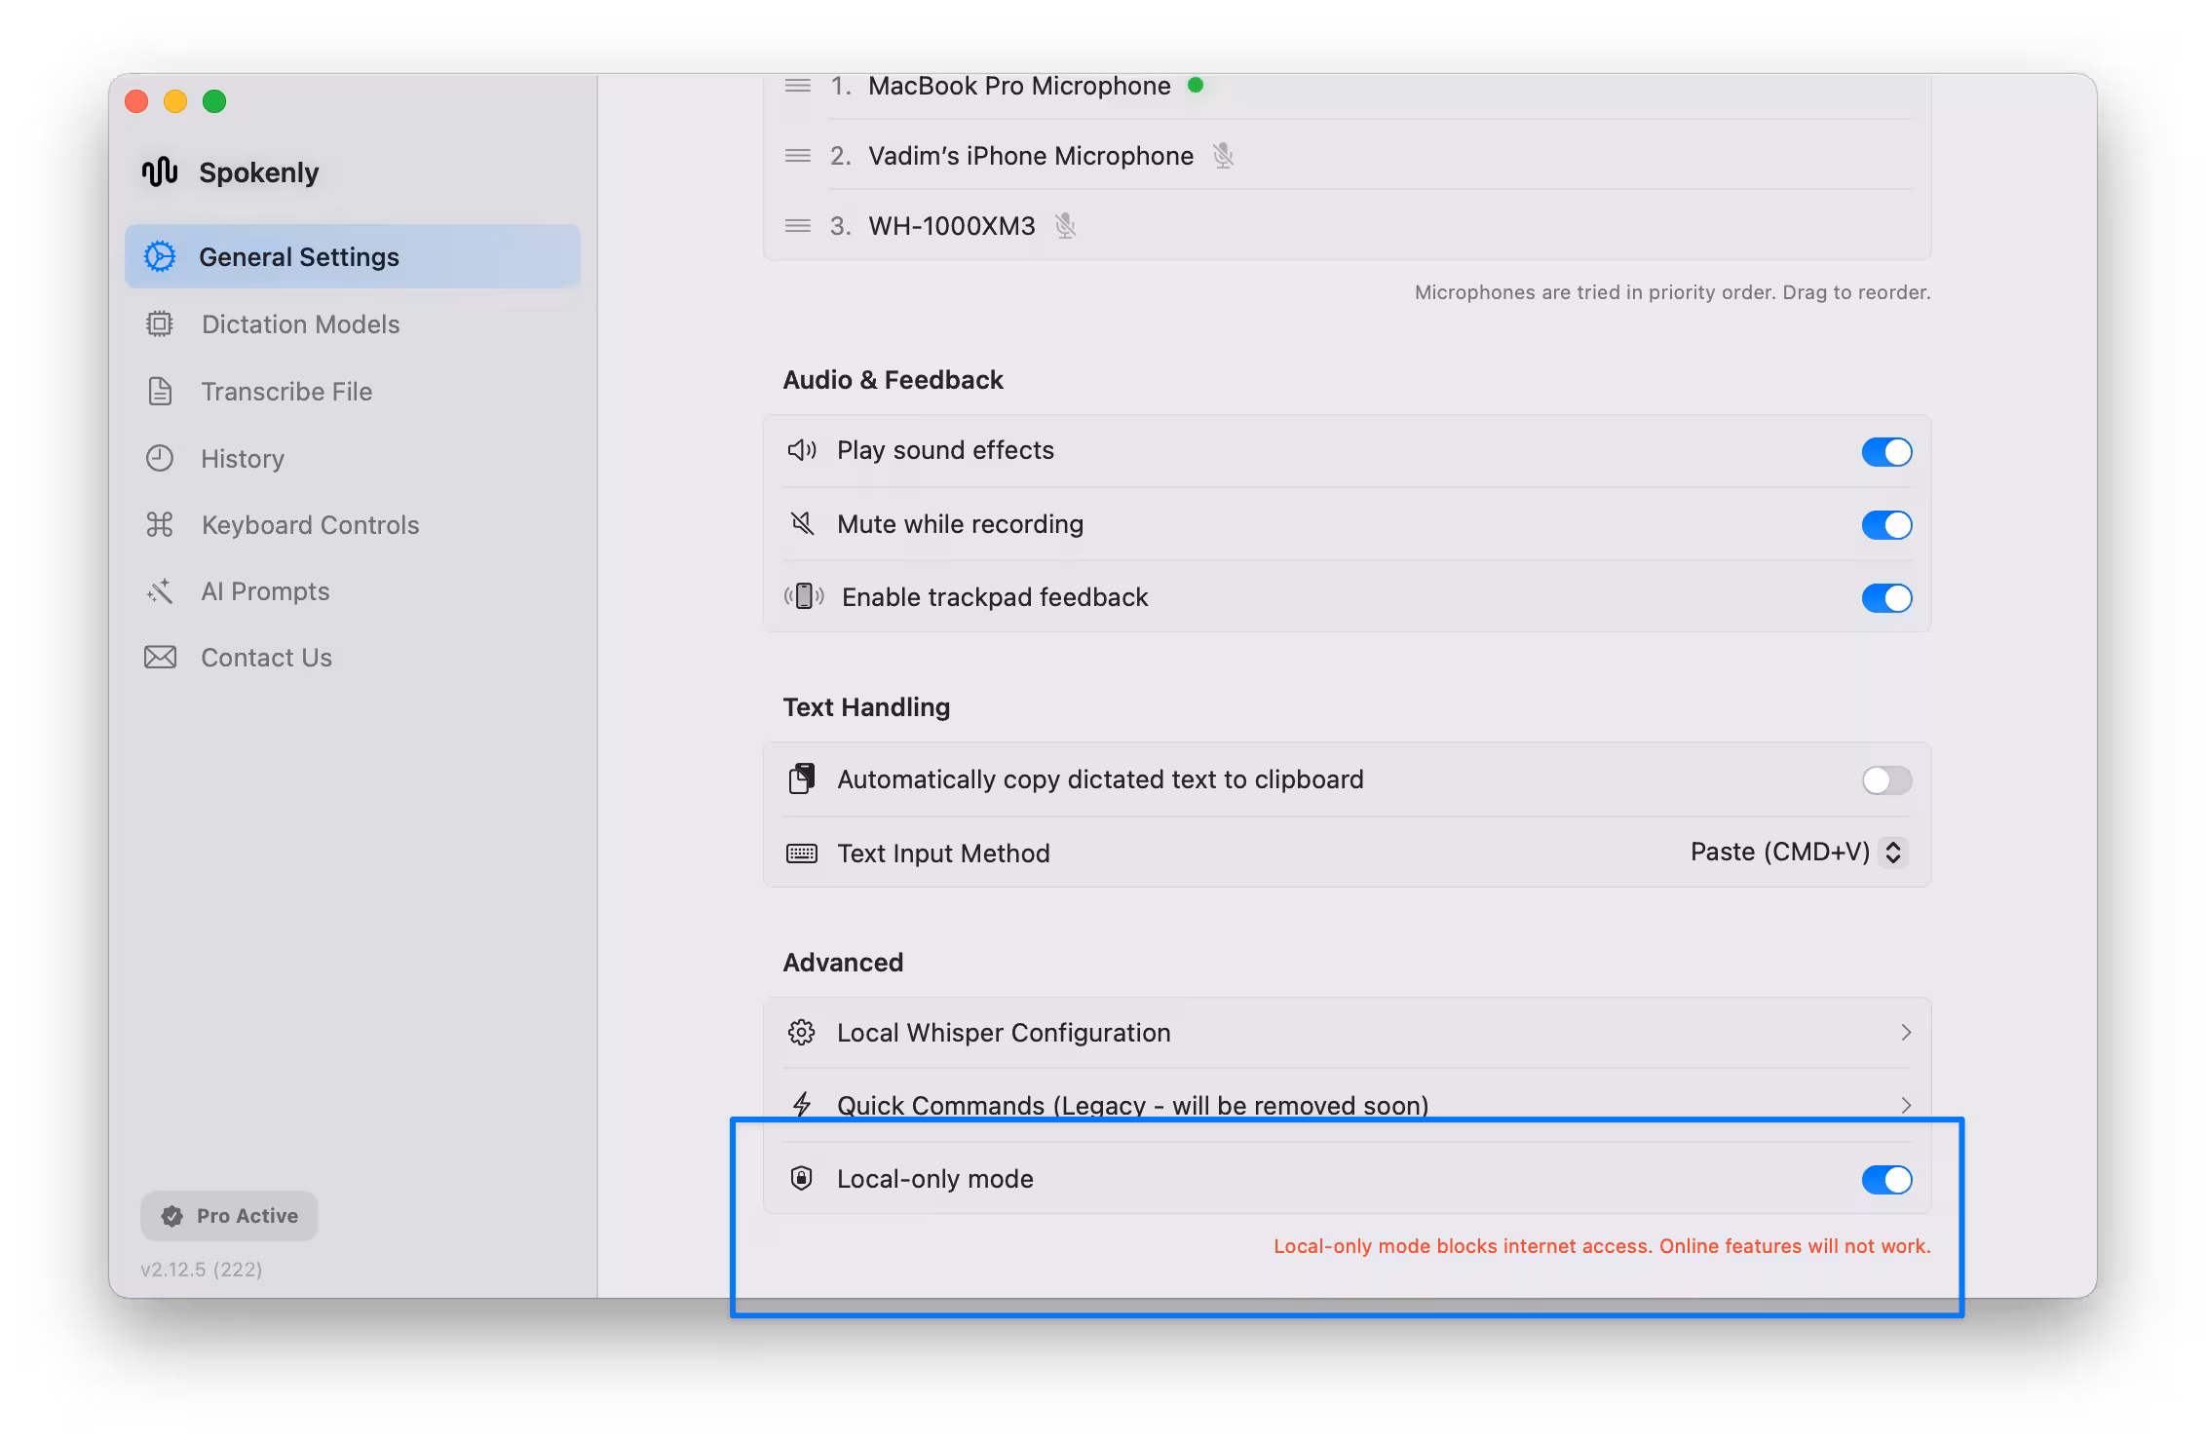Select Keyboard Controls in sidebar
The height and width of the screenshot is (1442, 2206).
pos(353,524)
